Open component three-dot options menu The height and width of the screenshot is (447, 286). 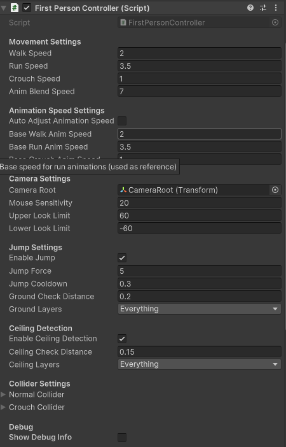[x=276, y=8]
